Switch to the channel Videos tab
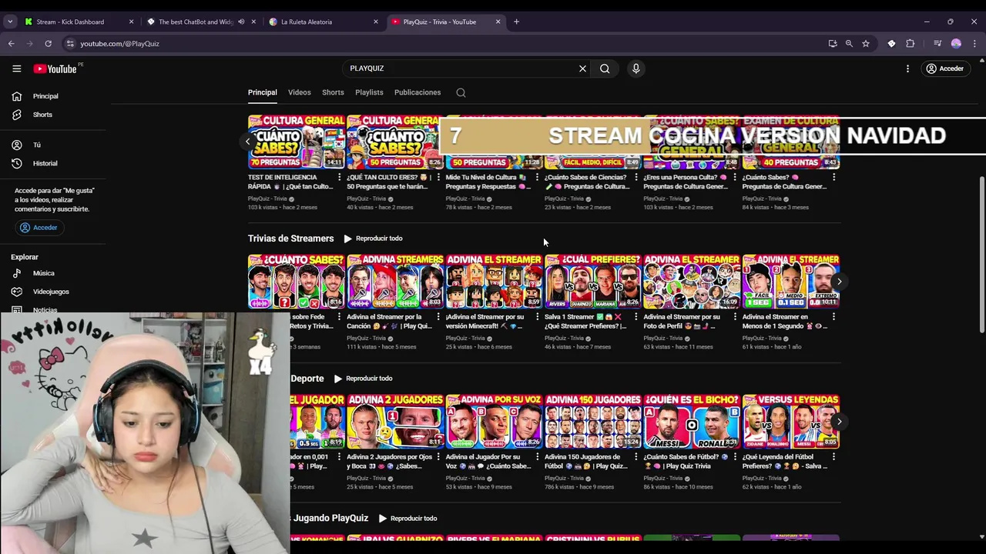 (299, 92)
